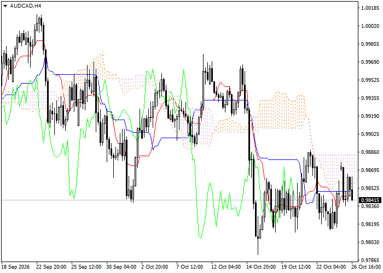Image resolution: width=383 pixels, height=273 pixels.
Task: Select price level 0.98195 on the scale
Action: (370, 224)
